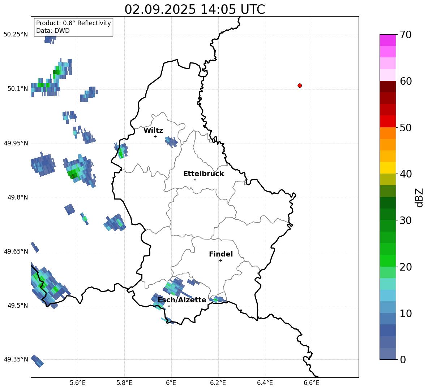
Task: Click the cross marker below the Ettelbruck label
Action: (195, 180)
